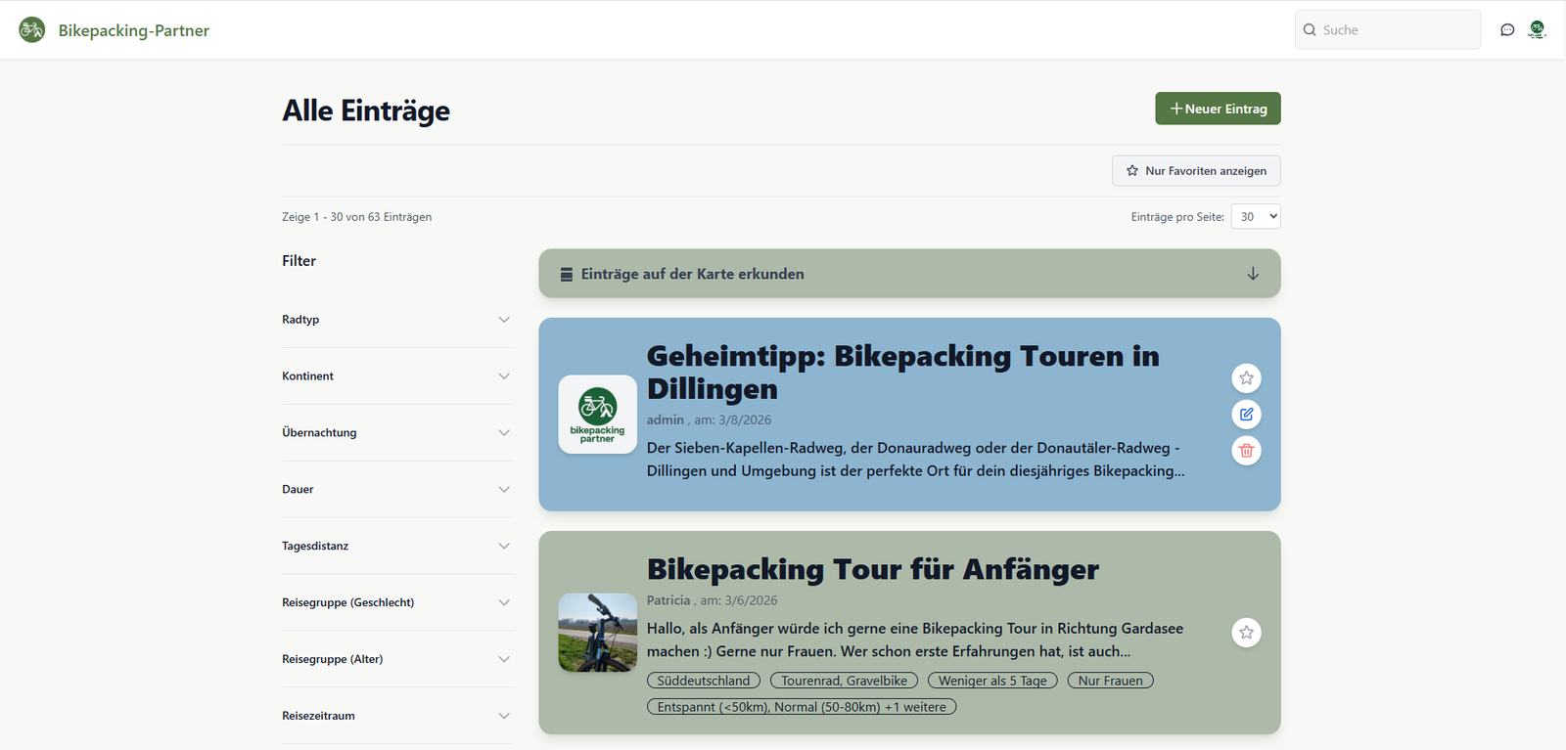Click the Weniger als 5 Tage tag

(992, 681)
